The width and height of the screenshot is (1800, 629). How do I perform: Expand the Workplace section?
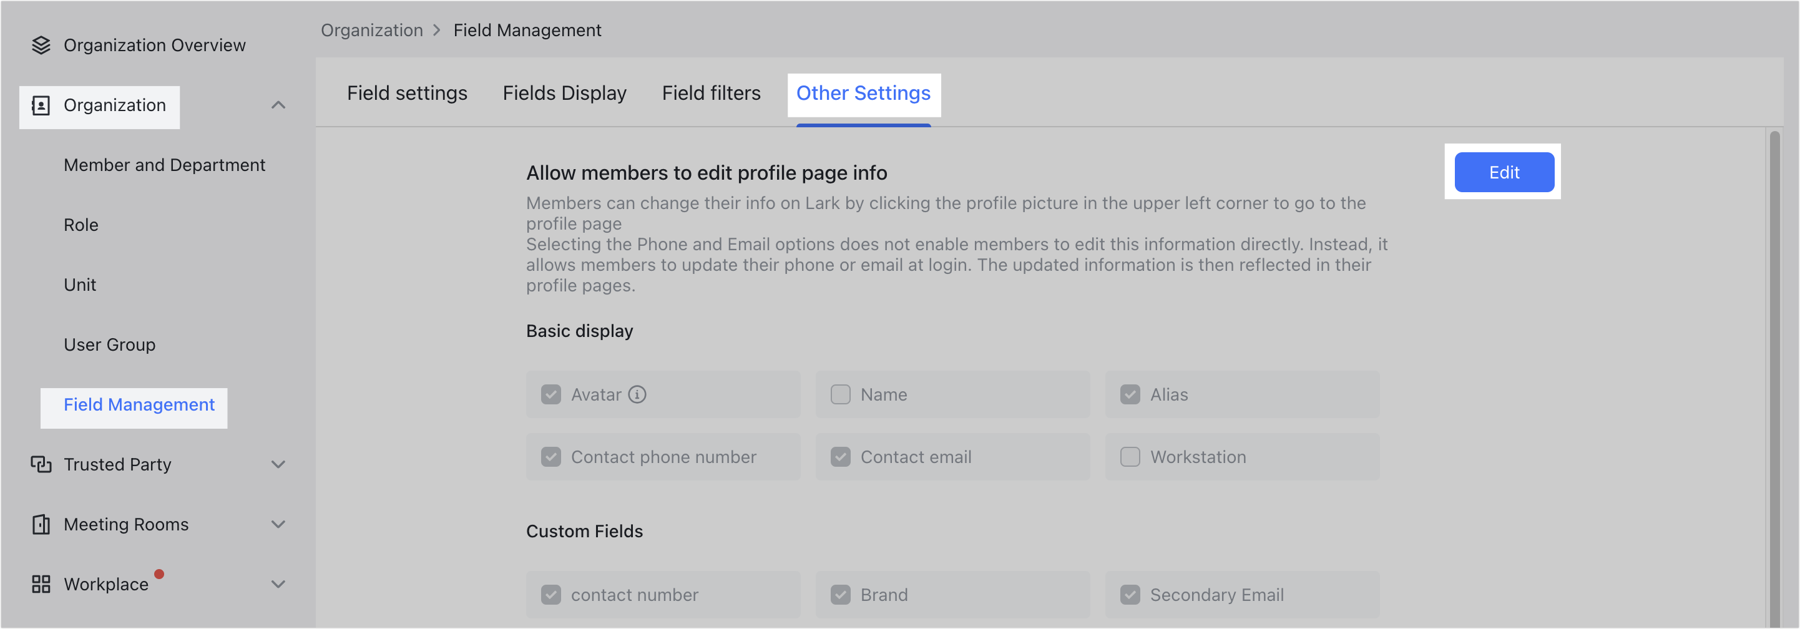[x=278, y=584]
